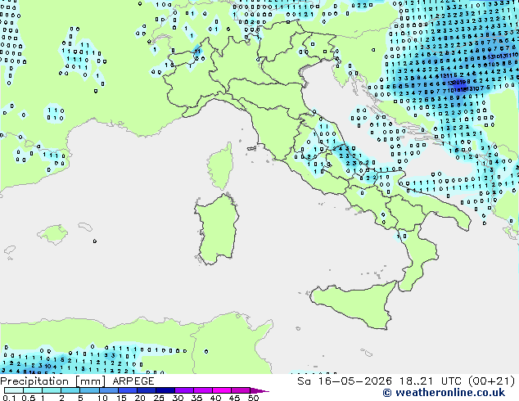Click the '(00+21)' forecast offset text

pyautogui.click(x=491, y=381)
